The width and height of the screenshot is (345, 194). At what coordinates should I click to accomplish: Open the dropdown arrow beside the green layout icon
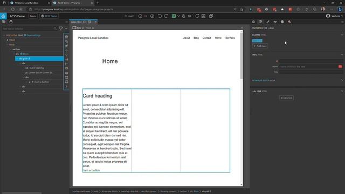click(x=178, y=16)
